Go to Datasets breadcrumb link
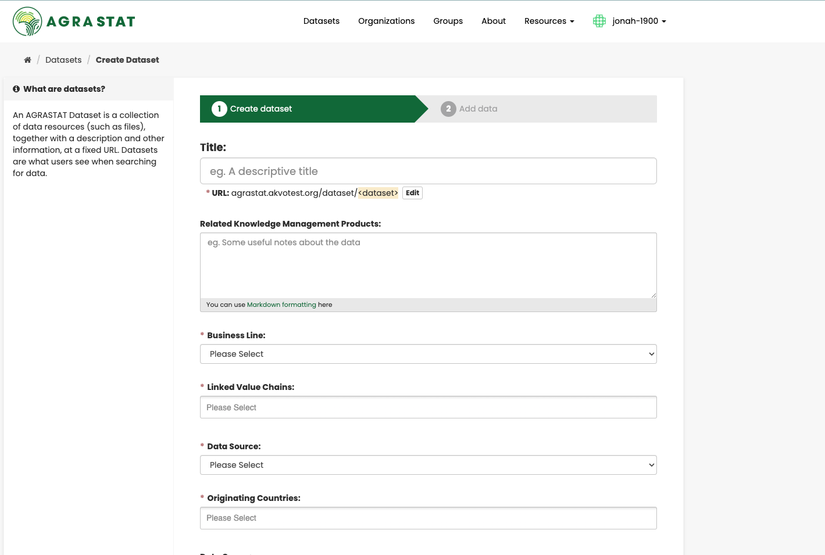Image resolution: width=825 pixels, height=555 pixels. (x=63, y=60)
